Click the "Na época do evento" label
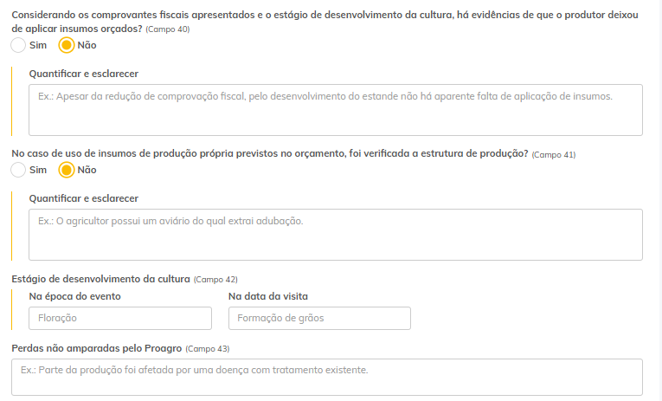 click(x=75, y=296)
